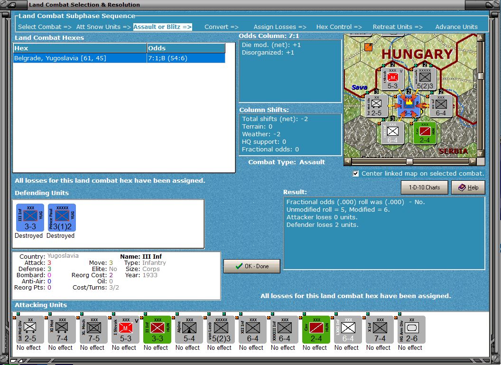This screenshot has height=365, width=501.
Task: Click the map scroll up arrow
Action: tap(481, 37)
